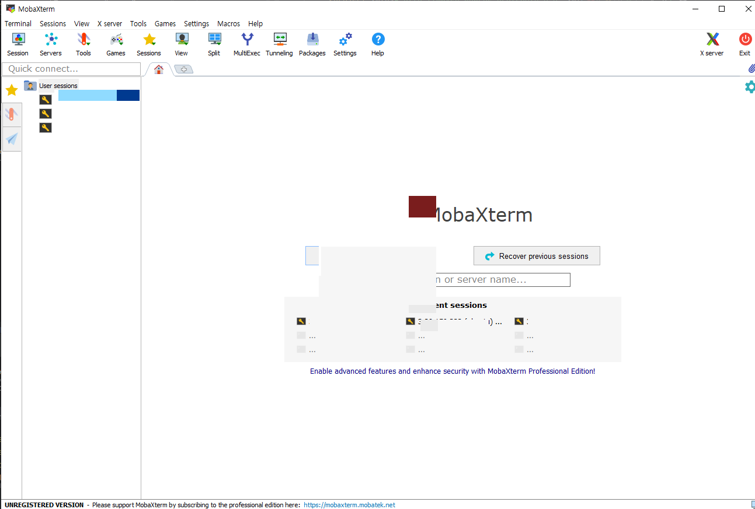755x509 pixels.
Task: Click the Help question mark toolbar icon
Action: 378,44
